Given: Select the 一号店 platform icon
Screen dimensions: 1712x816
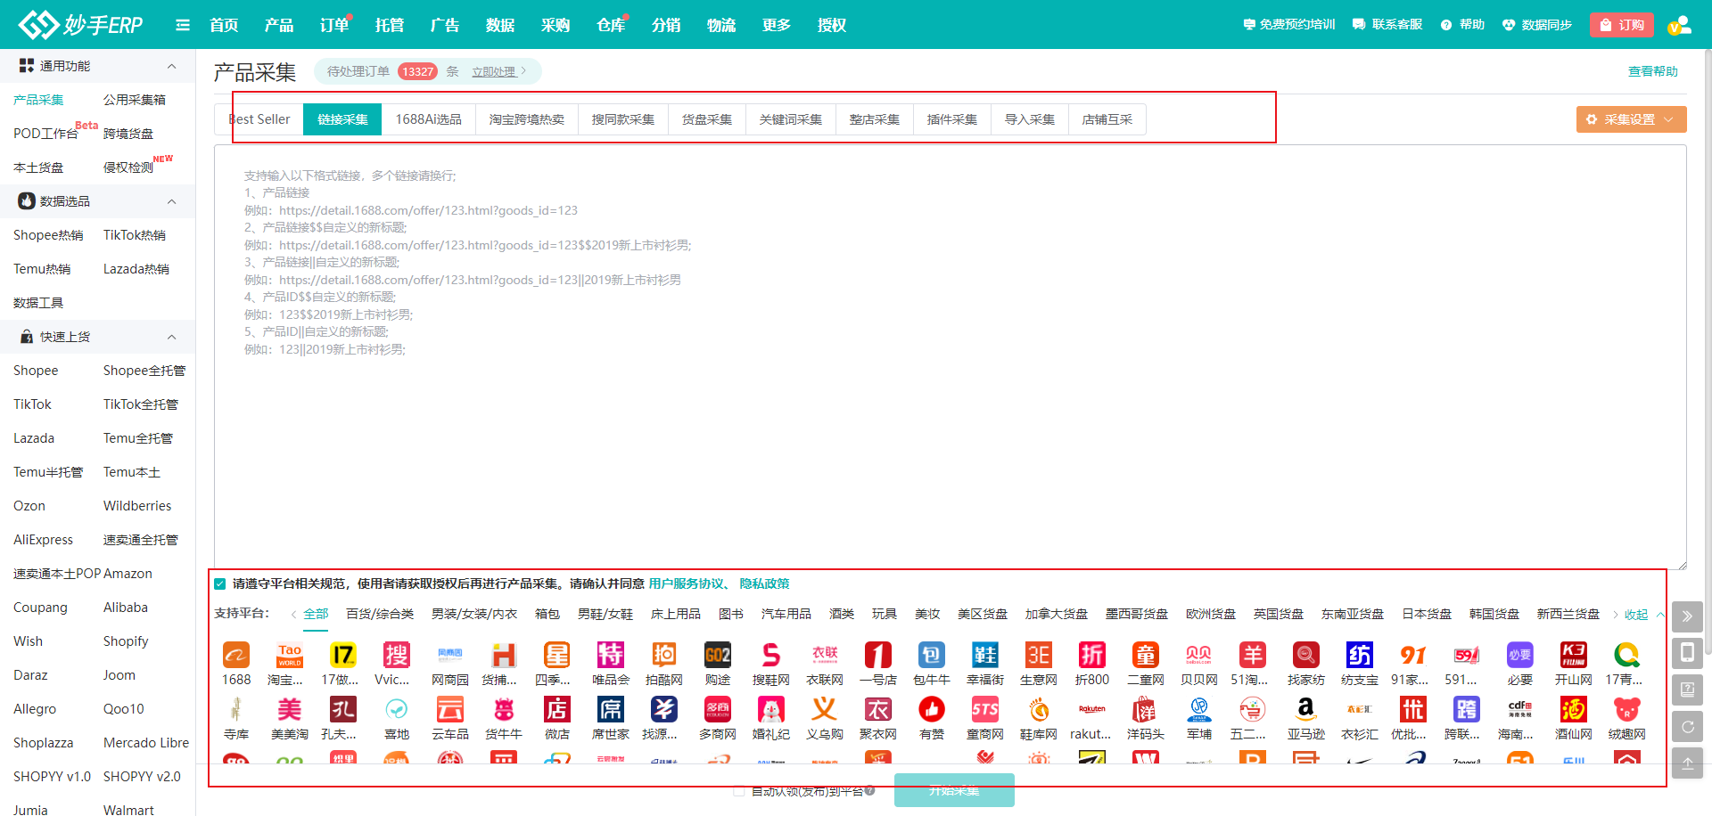Looking at the screenshot, I should 878,656.
